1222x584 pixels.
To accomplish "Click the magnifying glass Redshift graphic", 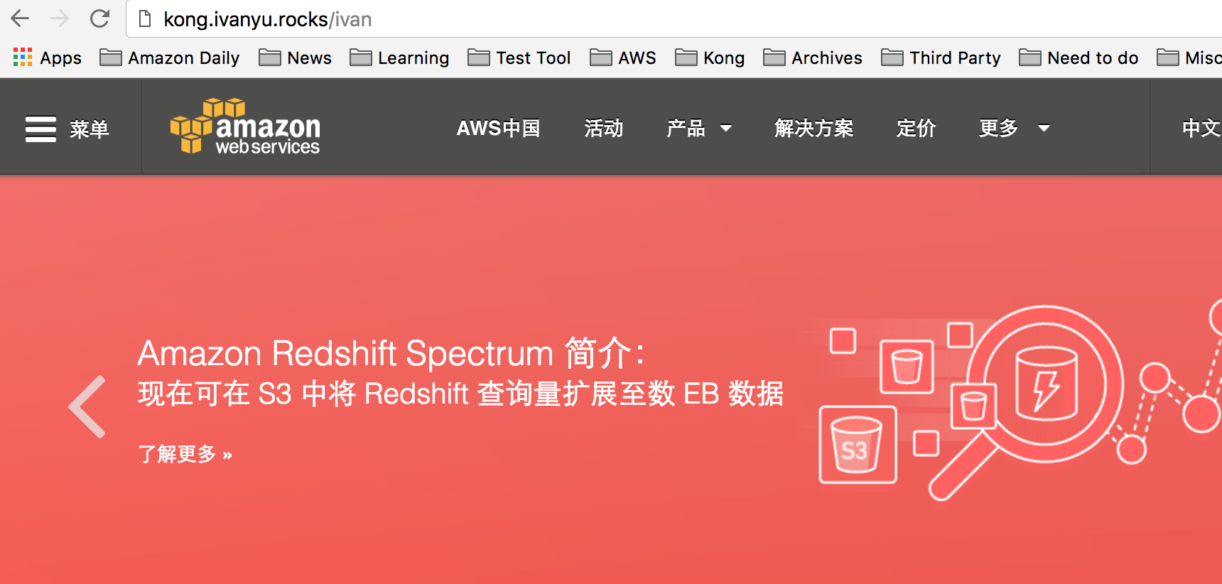I will click(x=1027, y=402).
